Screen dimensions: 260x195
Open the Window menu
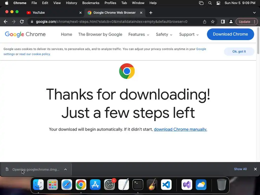pyautogui.click(x=138, y=3)
